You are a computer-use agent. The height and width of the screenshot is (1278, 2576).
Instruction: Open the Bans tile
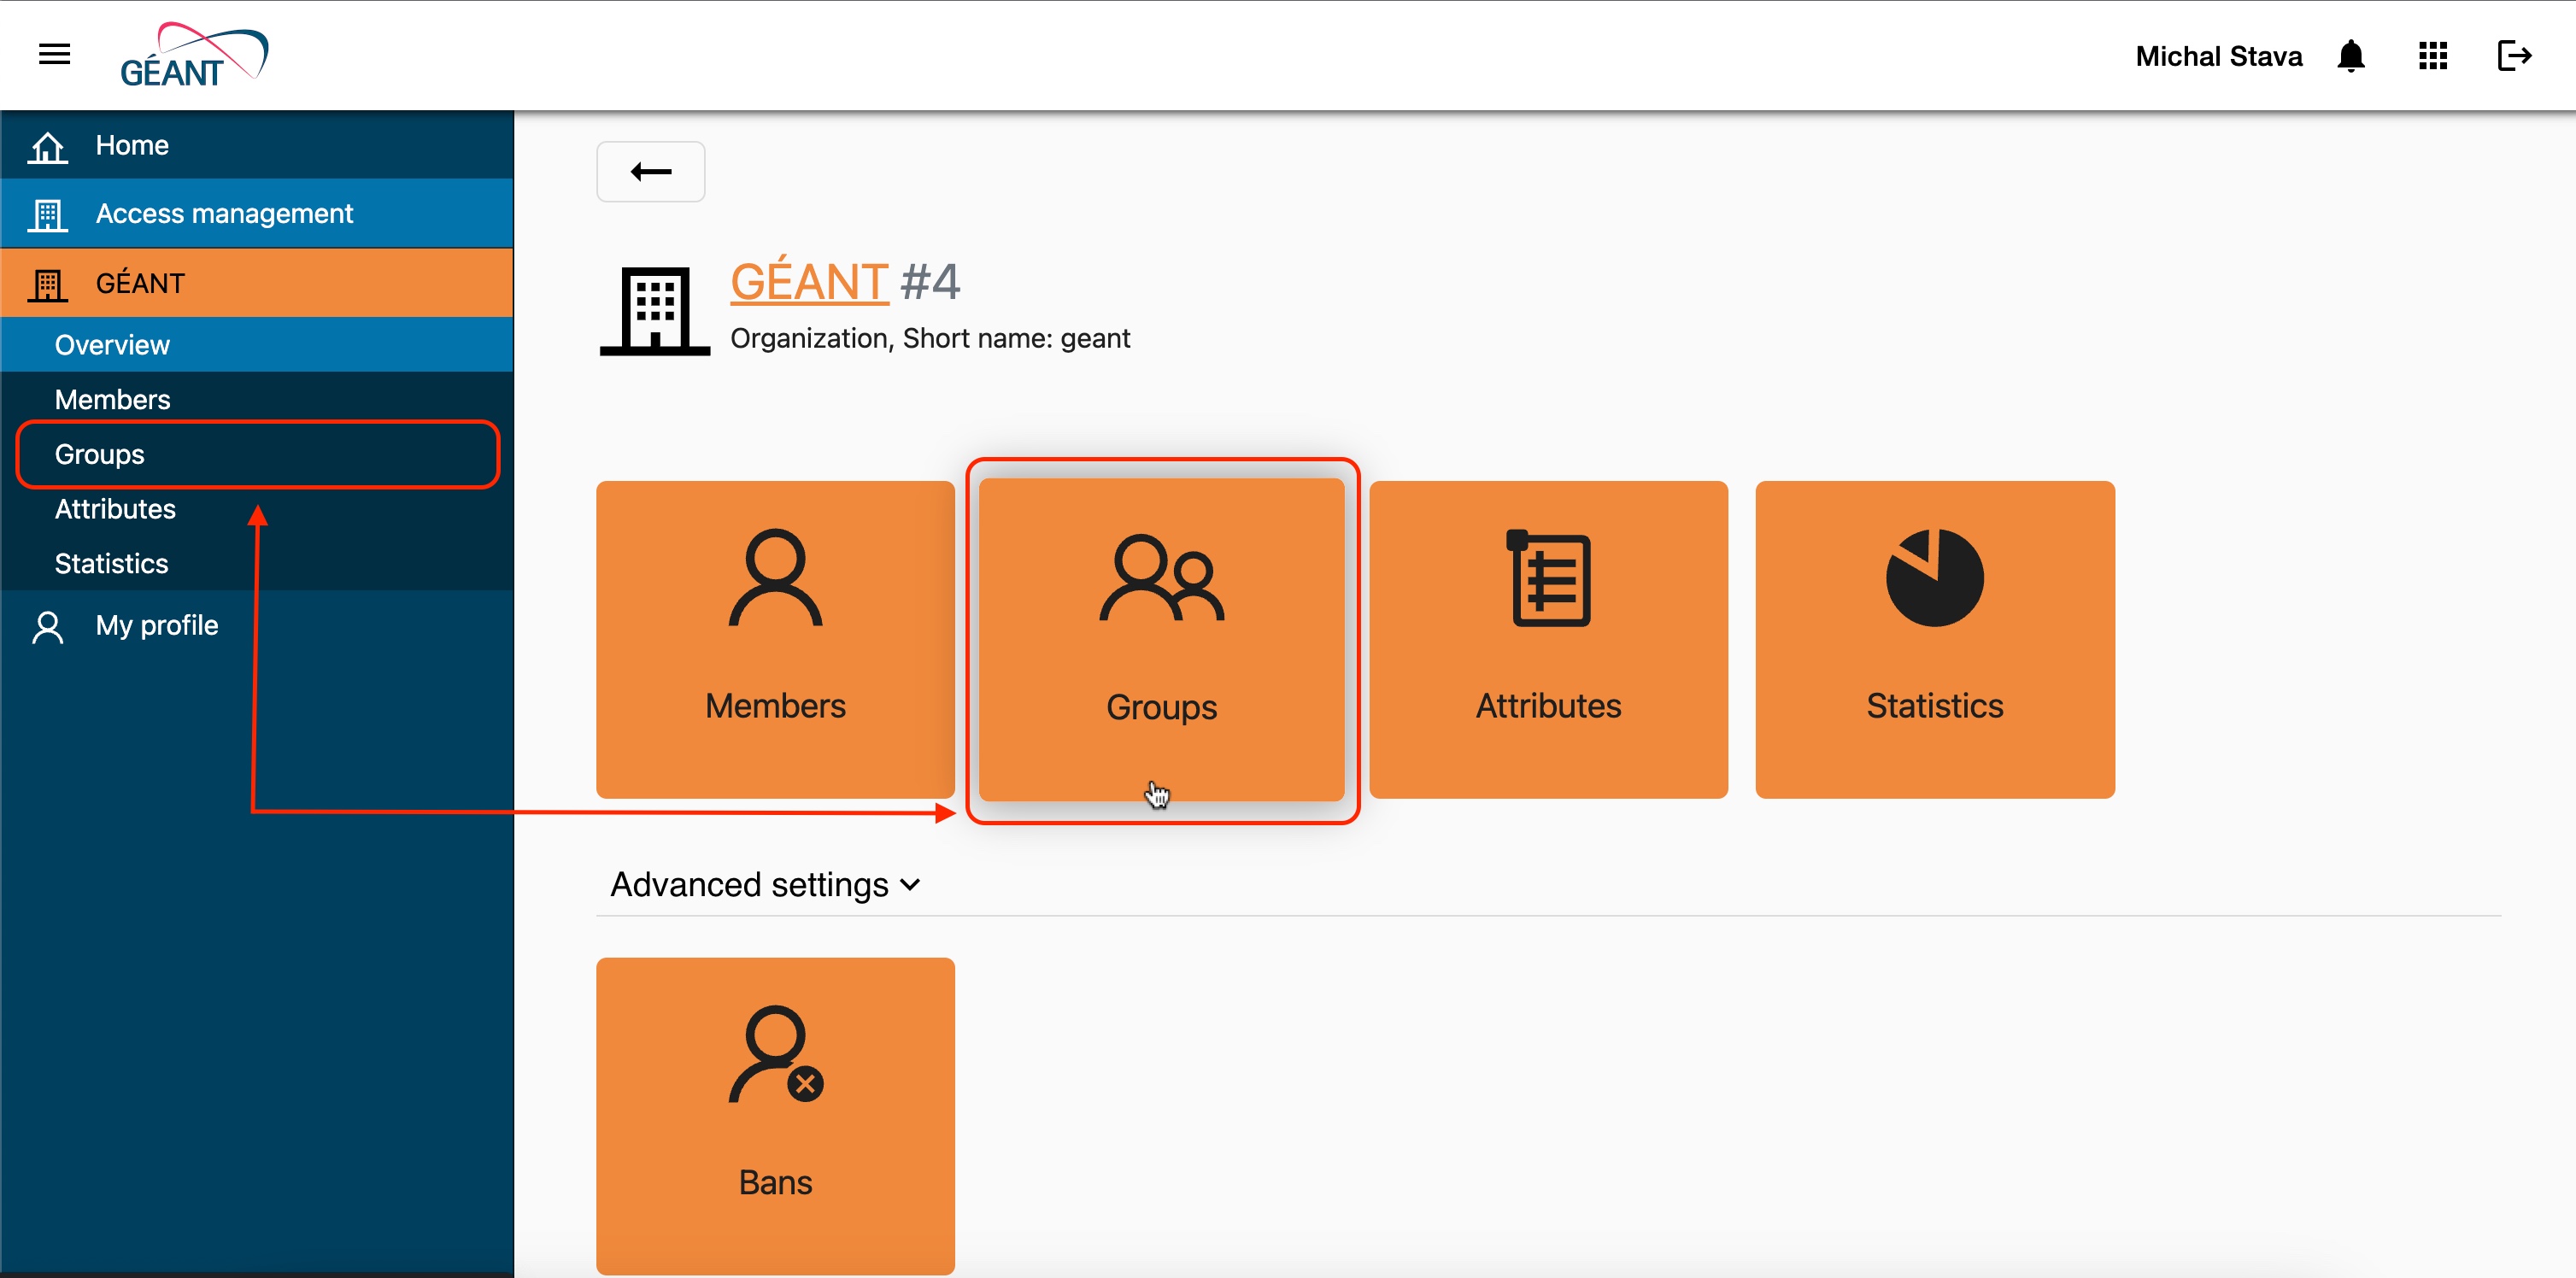pyautogui.click(x=775, y=1115)
